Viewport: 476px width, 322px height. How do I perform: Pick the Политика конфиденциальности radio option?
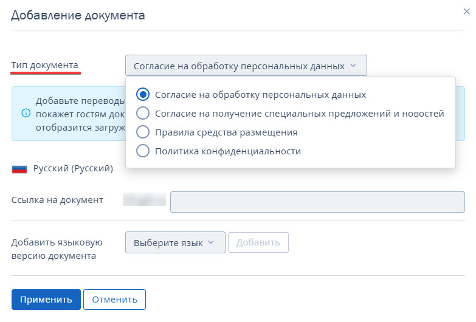click(x=143, y=151)
